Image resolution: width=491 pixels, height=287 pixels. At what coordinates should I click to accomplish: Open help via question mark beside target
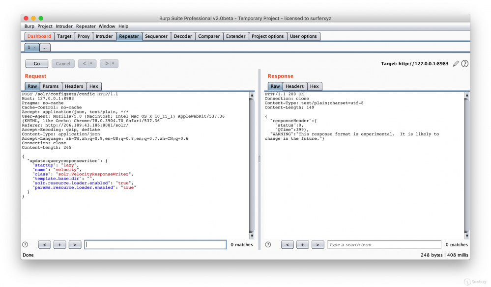464,63
